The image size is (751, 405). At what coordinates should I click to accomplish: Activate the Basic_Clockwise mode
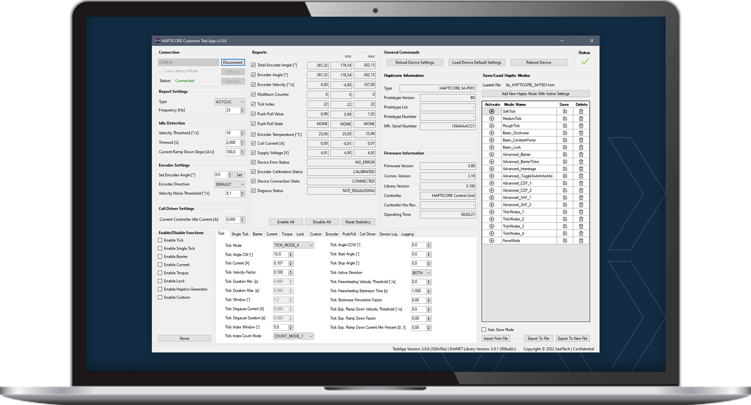click(x=492, y=133)
